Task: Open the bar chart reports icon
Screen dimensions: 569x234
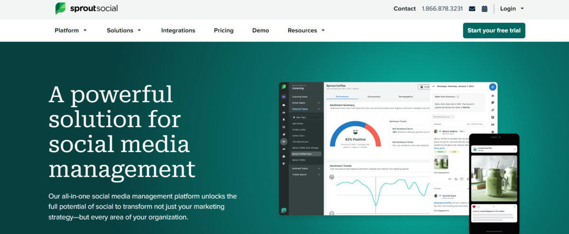Action: click(x=284, y=149)
